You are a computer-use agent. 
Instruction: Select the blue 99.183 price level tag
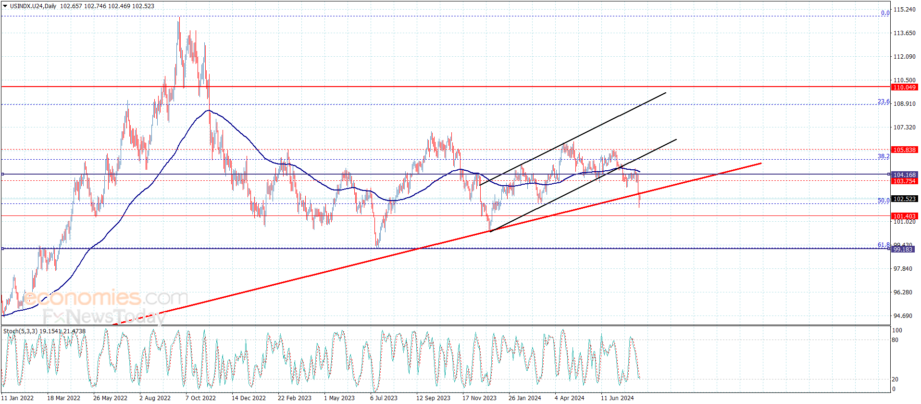903,249
